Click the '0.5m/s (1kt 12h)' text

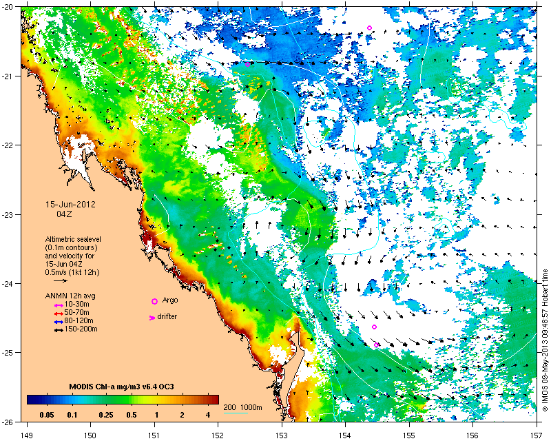72,272
